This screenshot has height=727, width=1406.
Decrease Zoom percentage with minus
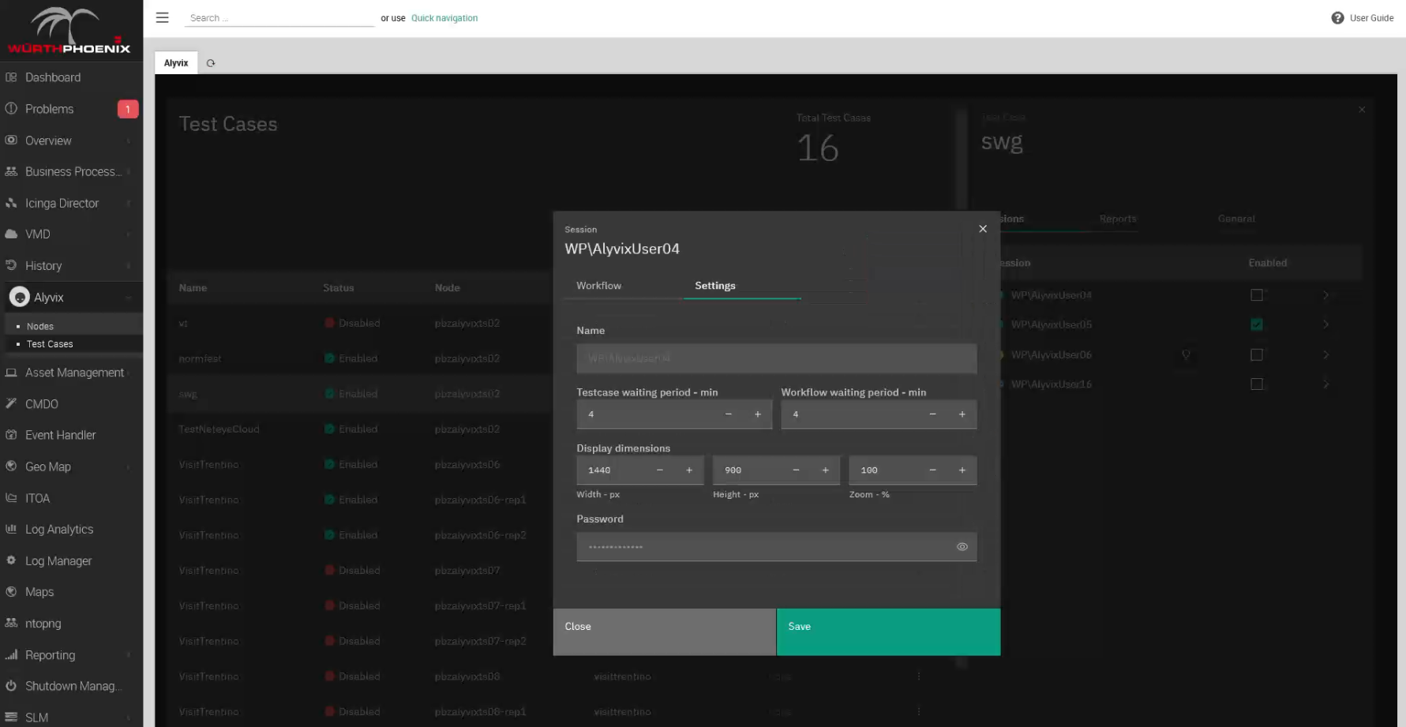point(932,470)
